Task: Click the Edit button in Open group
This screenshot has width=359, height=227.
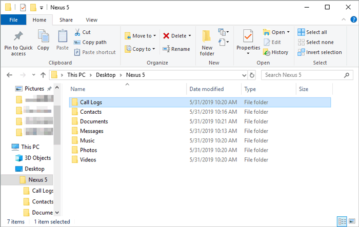Action: point(272,43)
